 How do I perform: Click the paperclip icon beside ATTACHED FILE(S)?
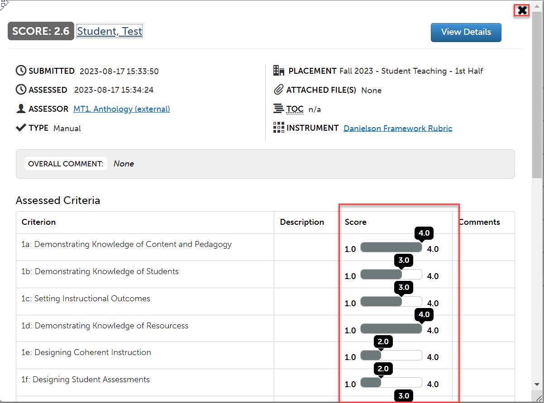279,90
